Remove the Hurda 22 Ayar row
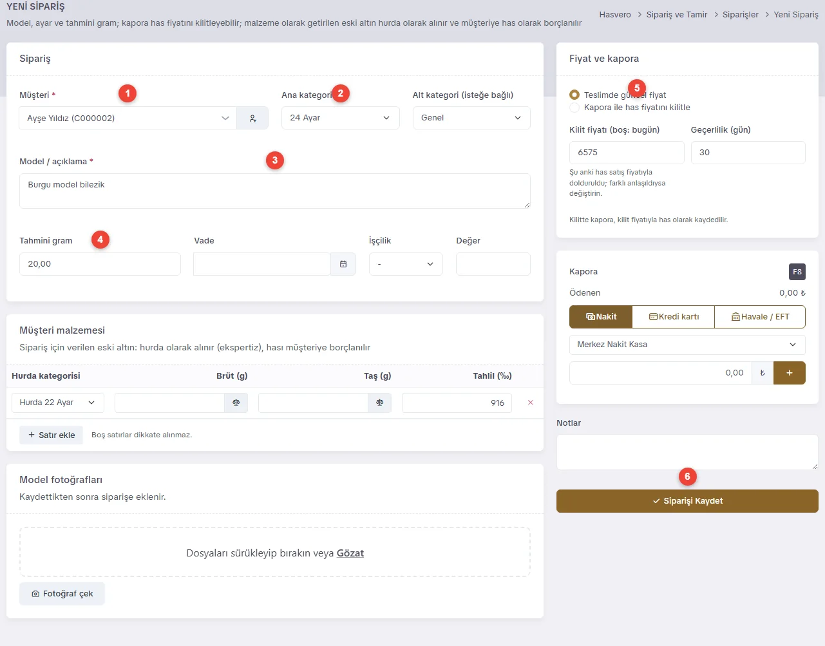This screenshot has width=825, height=646. tap(531, 403)
